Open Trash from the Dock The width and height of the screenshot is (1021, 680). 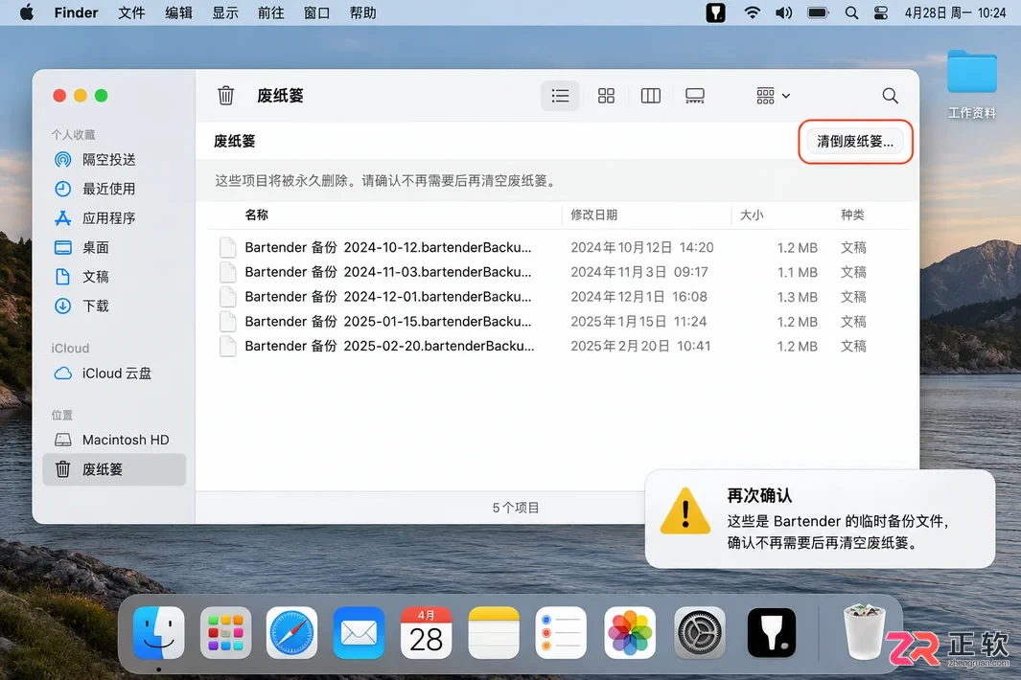pos(865,632)
